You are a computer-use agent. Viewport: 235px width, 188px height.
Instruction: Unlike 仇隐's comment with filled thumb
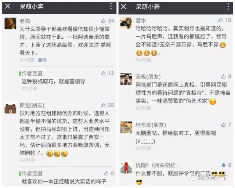pyautogui.click(x=224, y=165)
